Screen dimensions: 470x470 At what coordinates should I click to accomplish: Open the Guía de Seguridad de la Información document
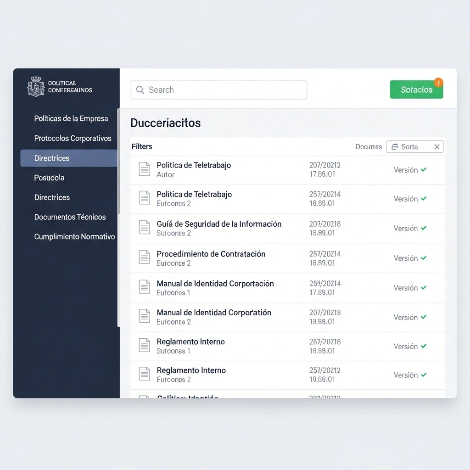point(219,224)
